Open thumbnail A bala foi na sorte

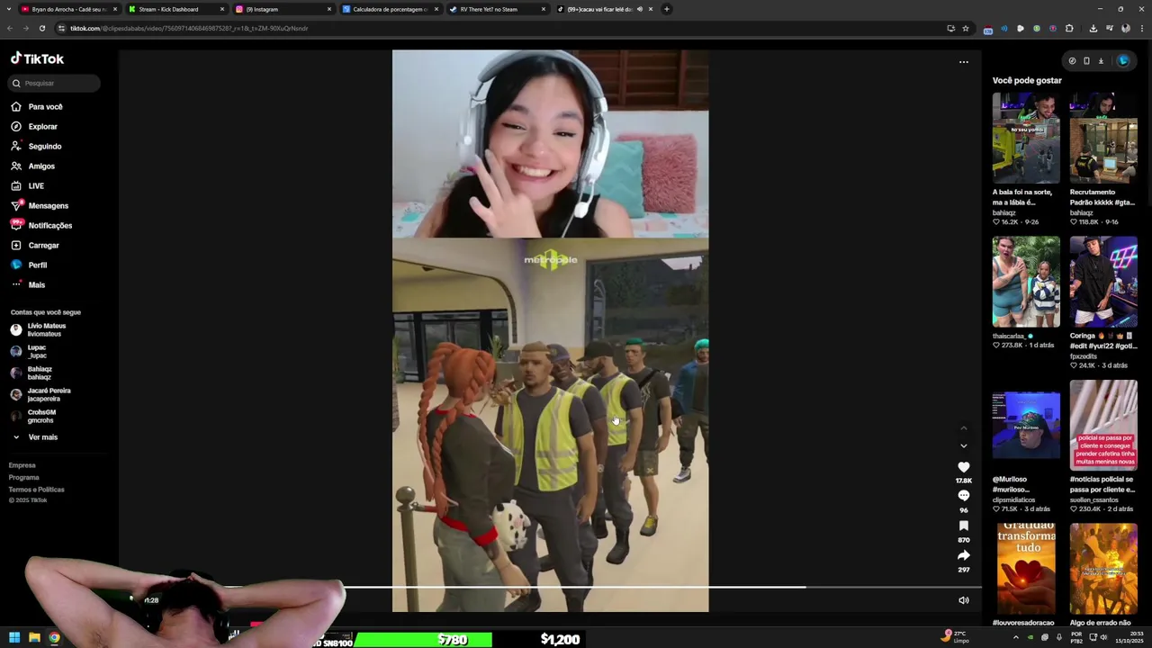(x=1026, y=138)
